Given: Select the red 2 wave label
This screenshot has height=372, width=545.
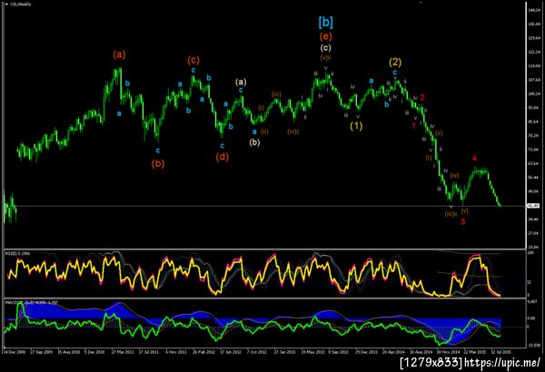Looking at the screenshot, I should [422, 98].
